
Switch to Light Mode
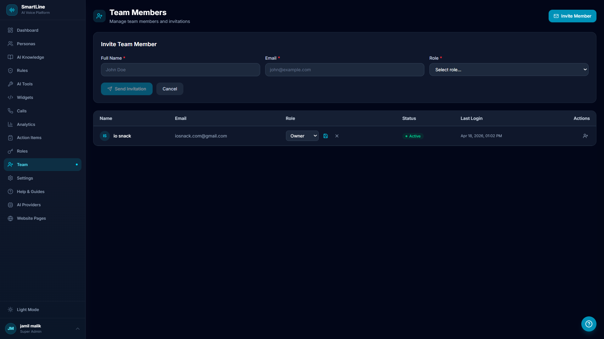pyautogui.click(x=28, y=309)
